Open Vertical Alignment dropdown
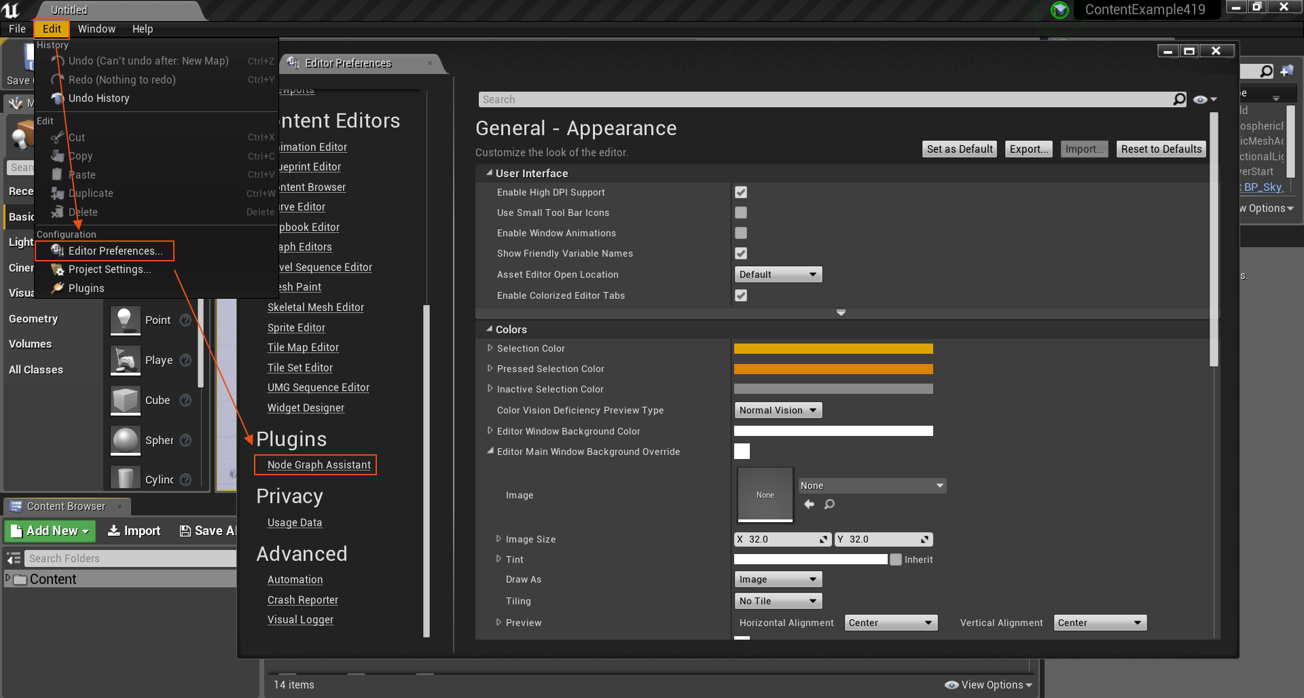Screen dimensions: 1304x698 pyautogui.click(x=1100, y=623)
